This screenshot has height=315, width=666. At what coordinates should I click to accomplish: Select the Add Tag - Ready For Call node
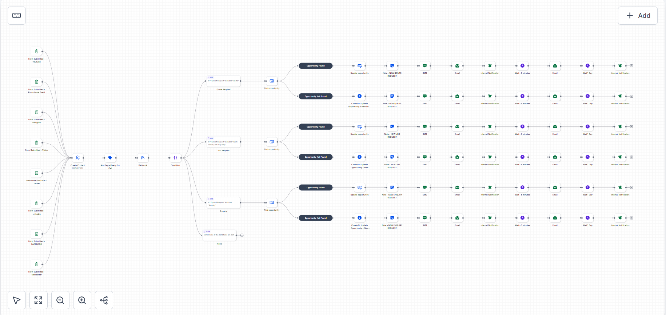pyautogui.click(x=110, y=158)
